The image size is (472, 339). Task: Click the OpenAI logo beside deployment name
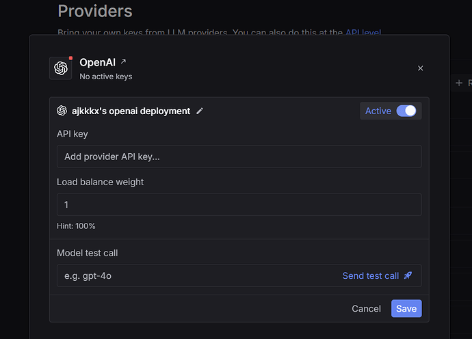(x=62, y=111)
